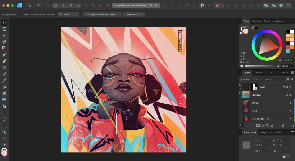Uncheck Seleccionar automáticamente checkbox

[21, 14]
